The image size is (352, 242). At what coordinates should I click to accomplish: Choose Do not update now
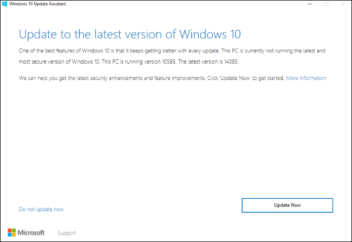[41, 209]
